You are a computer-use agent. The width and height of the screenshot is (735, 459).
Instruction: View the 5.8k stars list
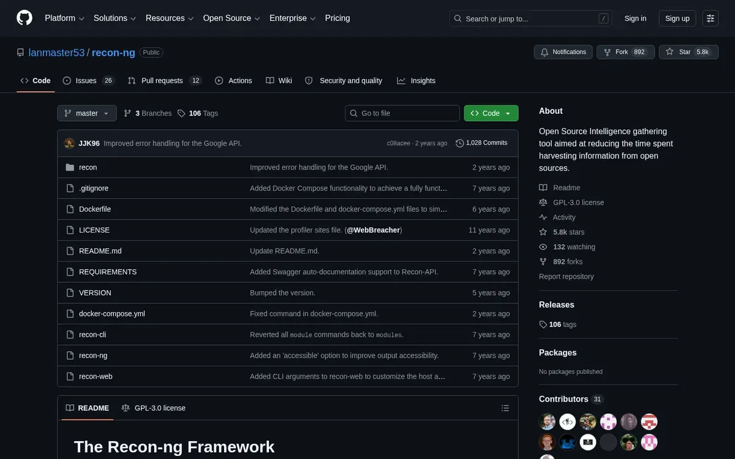click(x=562, y=232)
